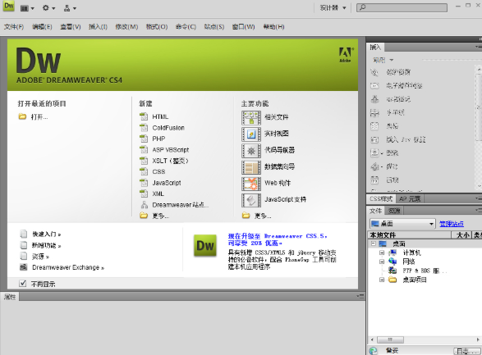Screen dimensions: 482x355
Task: Click the 实时视图 feature icon
Action: pyautogui.click(x=251, y=134)
